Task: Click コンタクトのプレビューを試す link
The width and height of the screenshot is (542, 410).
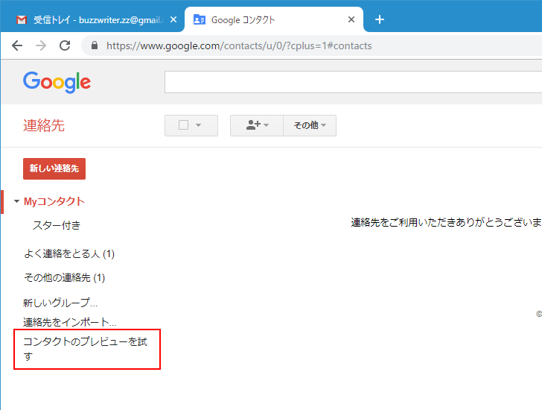Action: [x=85, y=349]
